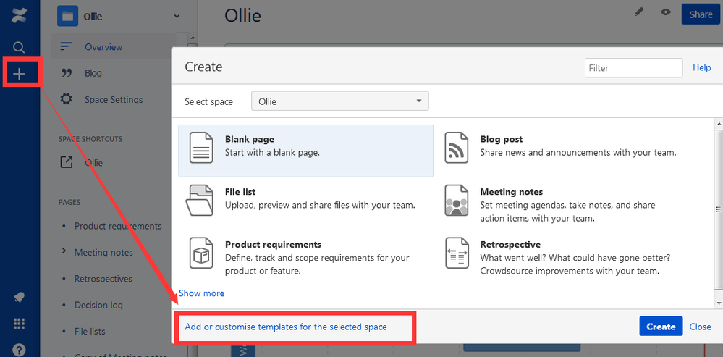Click the blue Create button
This screenshot has height=357, width=723.
click(x=661, y=326)
